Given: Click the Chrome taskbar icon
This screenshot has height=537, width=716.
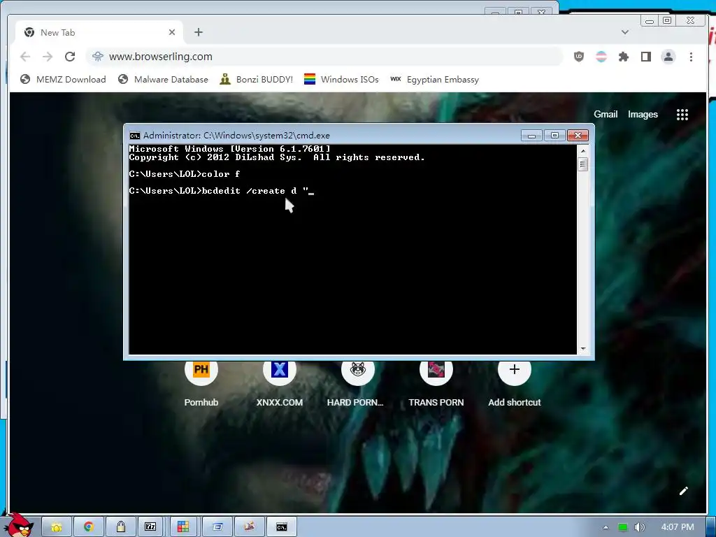Looking at the screenshot, I should pos(89,527).
